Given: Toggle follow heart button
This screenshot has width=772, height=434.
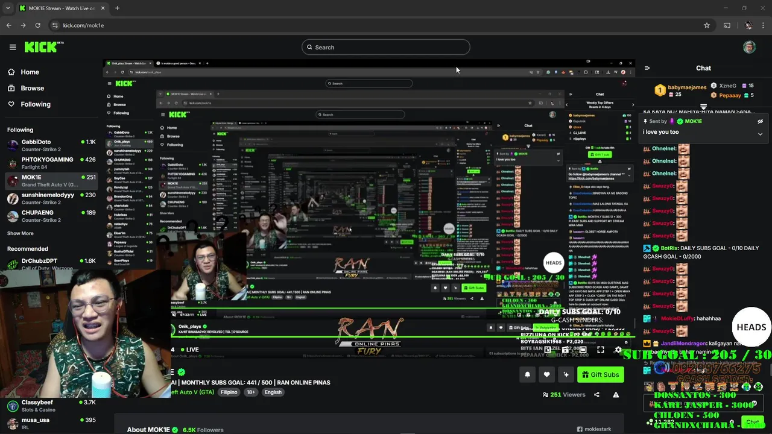Looking at the screenshot, I should coord(546,374).
